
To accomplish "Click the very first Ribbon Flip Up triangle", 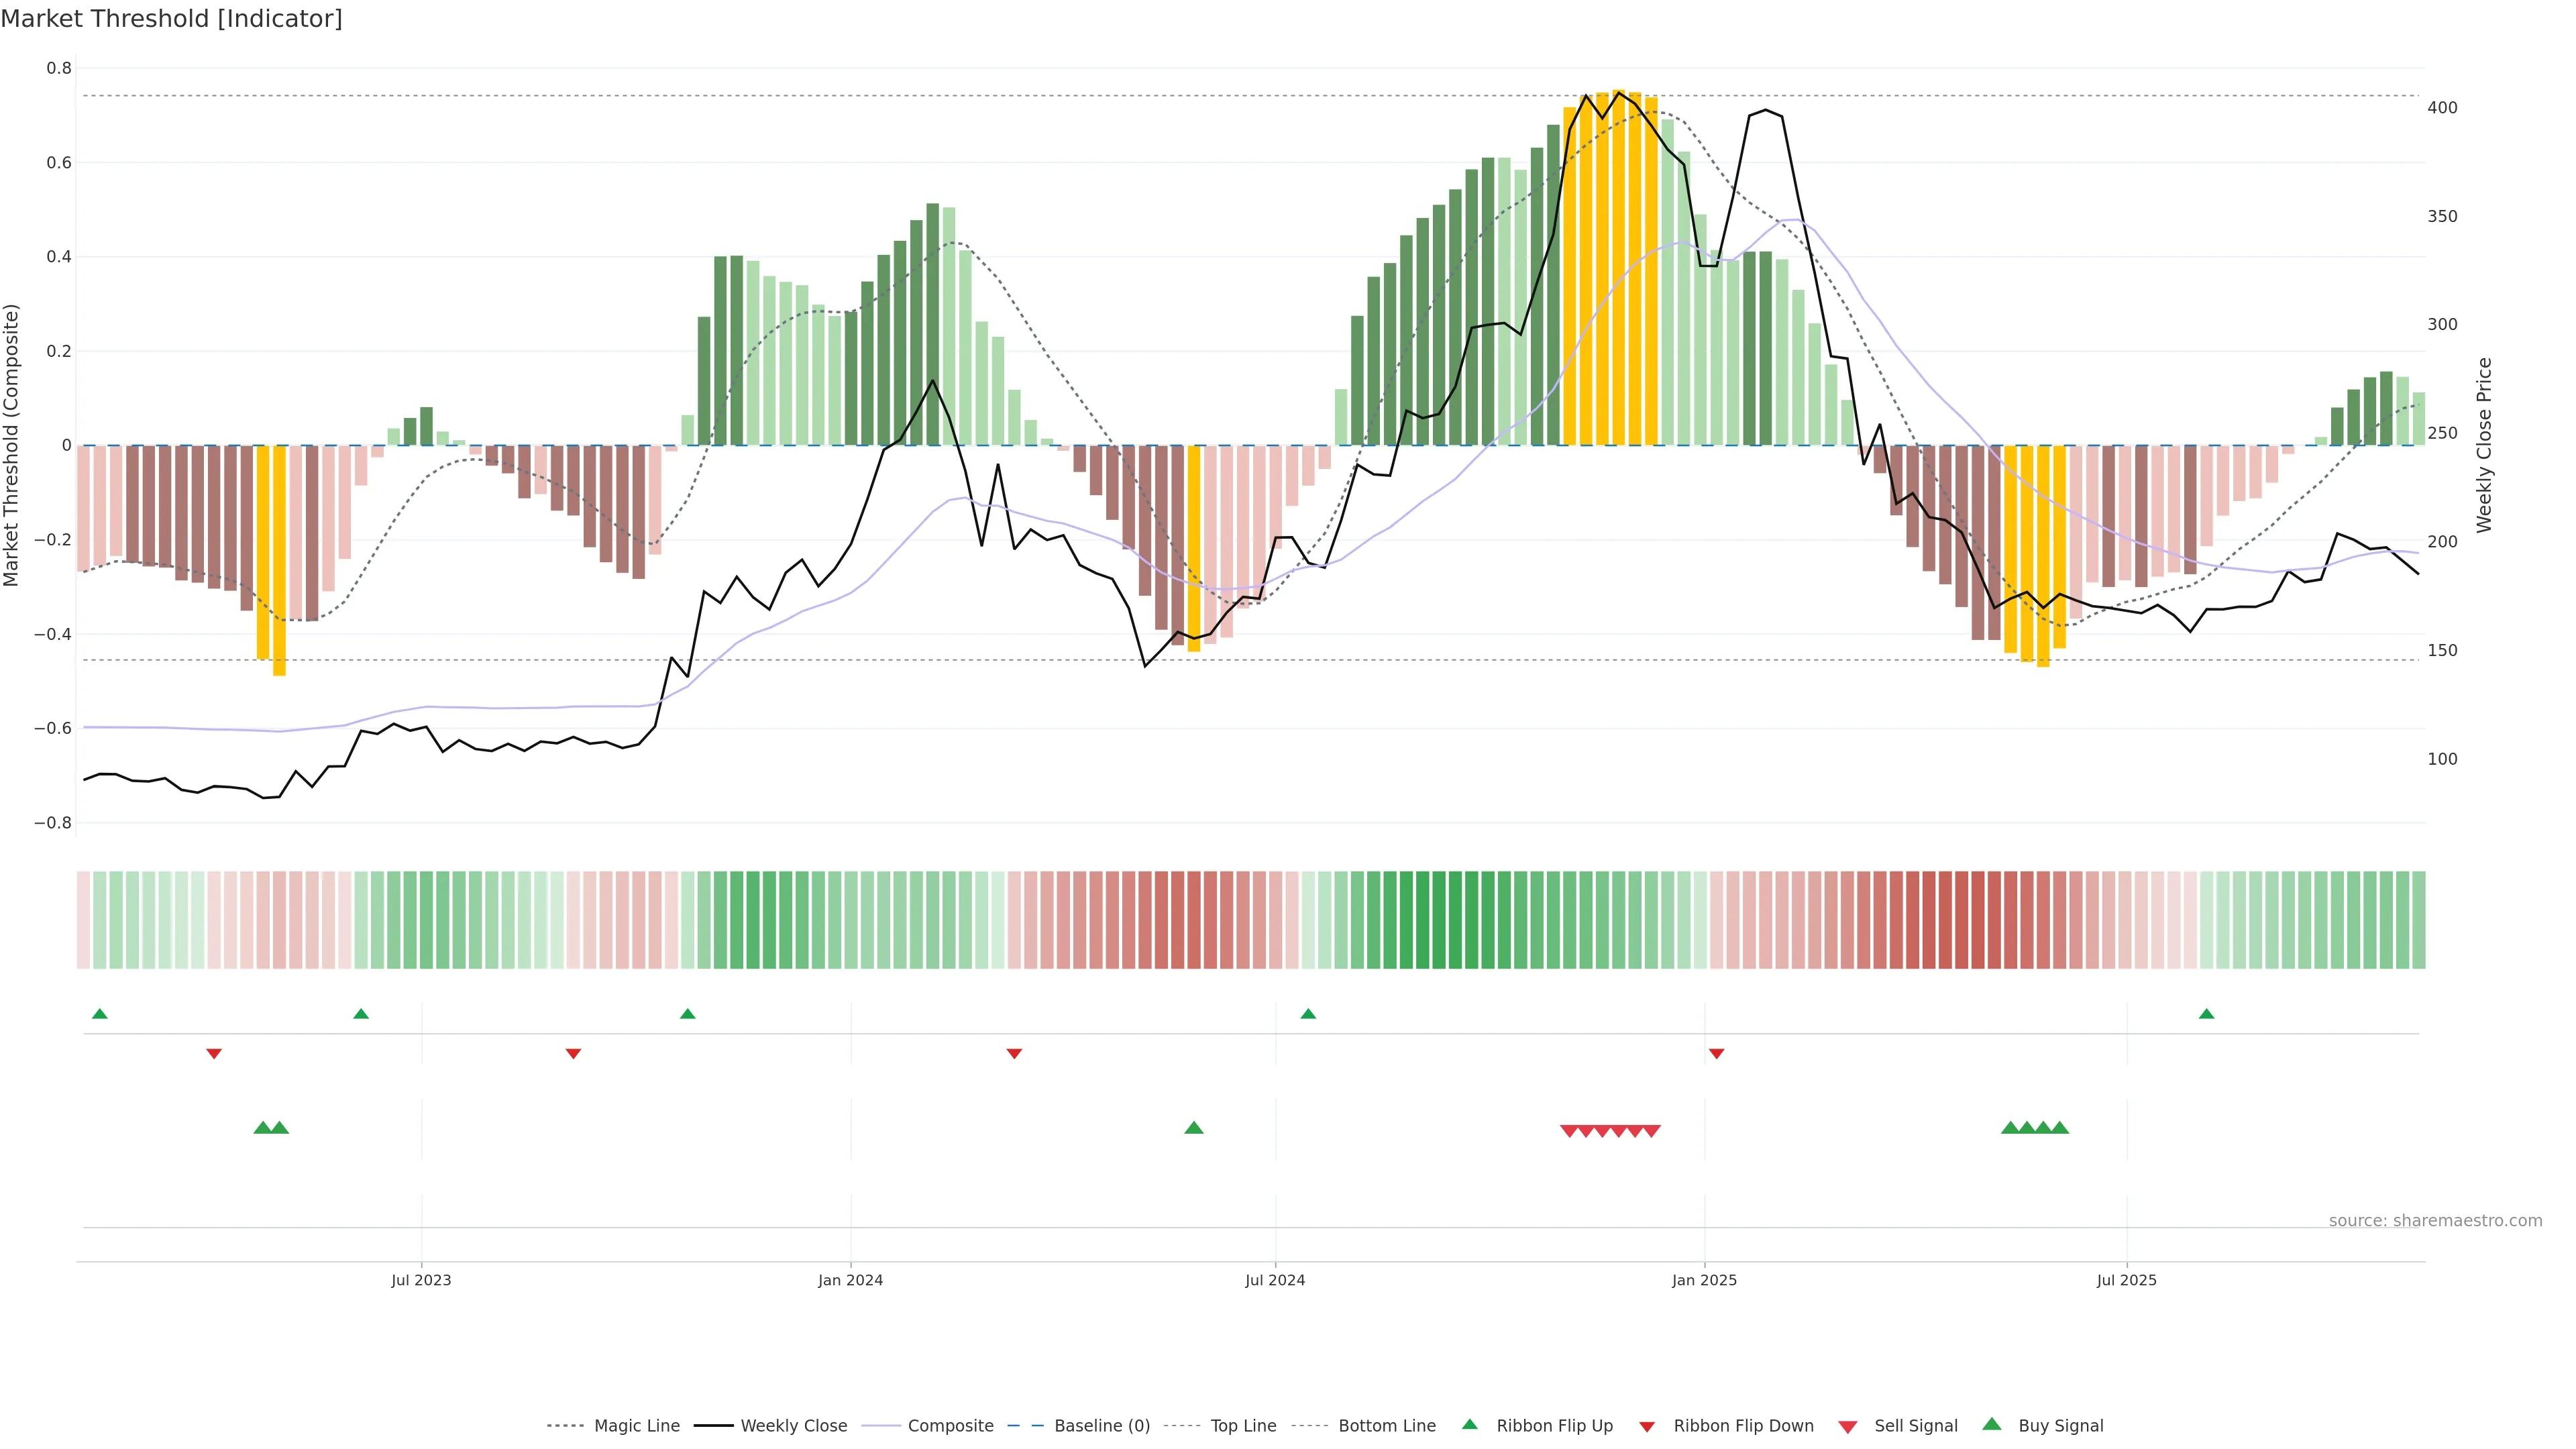I will pos(100,1014).
